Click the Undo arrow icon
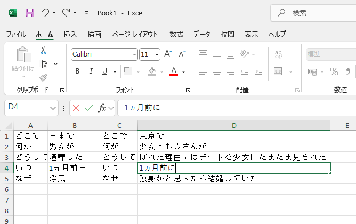Screen dimensions: 356x224 tap(45, 13)
